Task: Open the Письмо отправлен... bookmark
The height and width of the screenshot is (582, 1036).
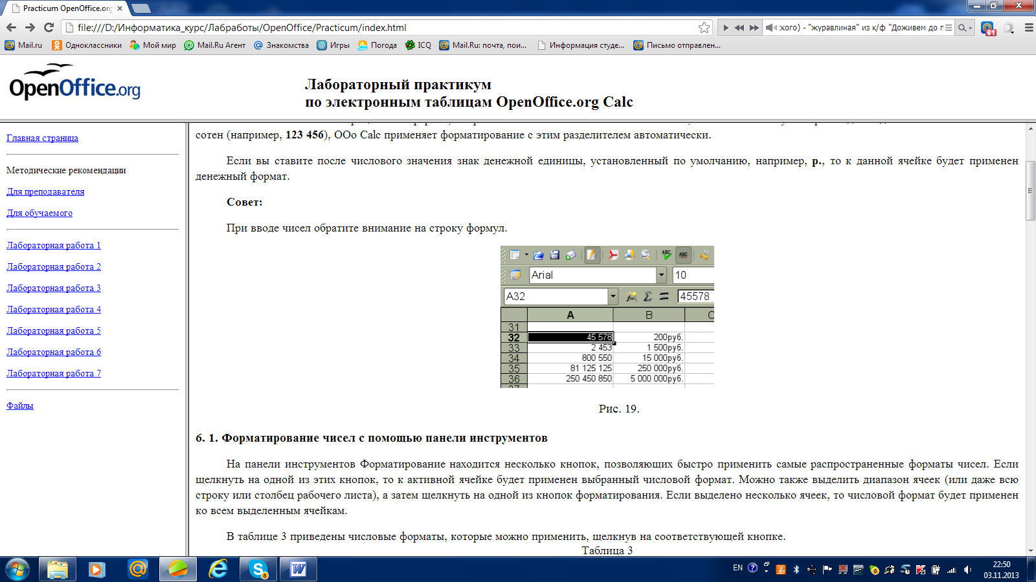Action: coord(677,45)
